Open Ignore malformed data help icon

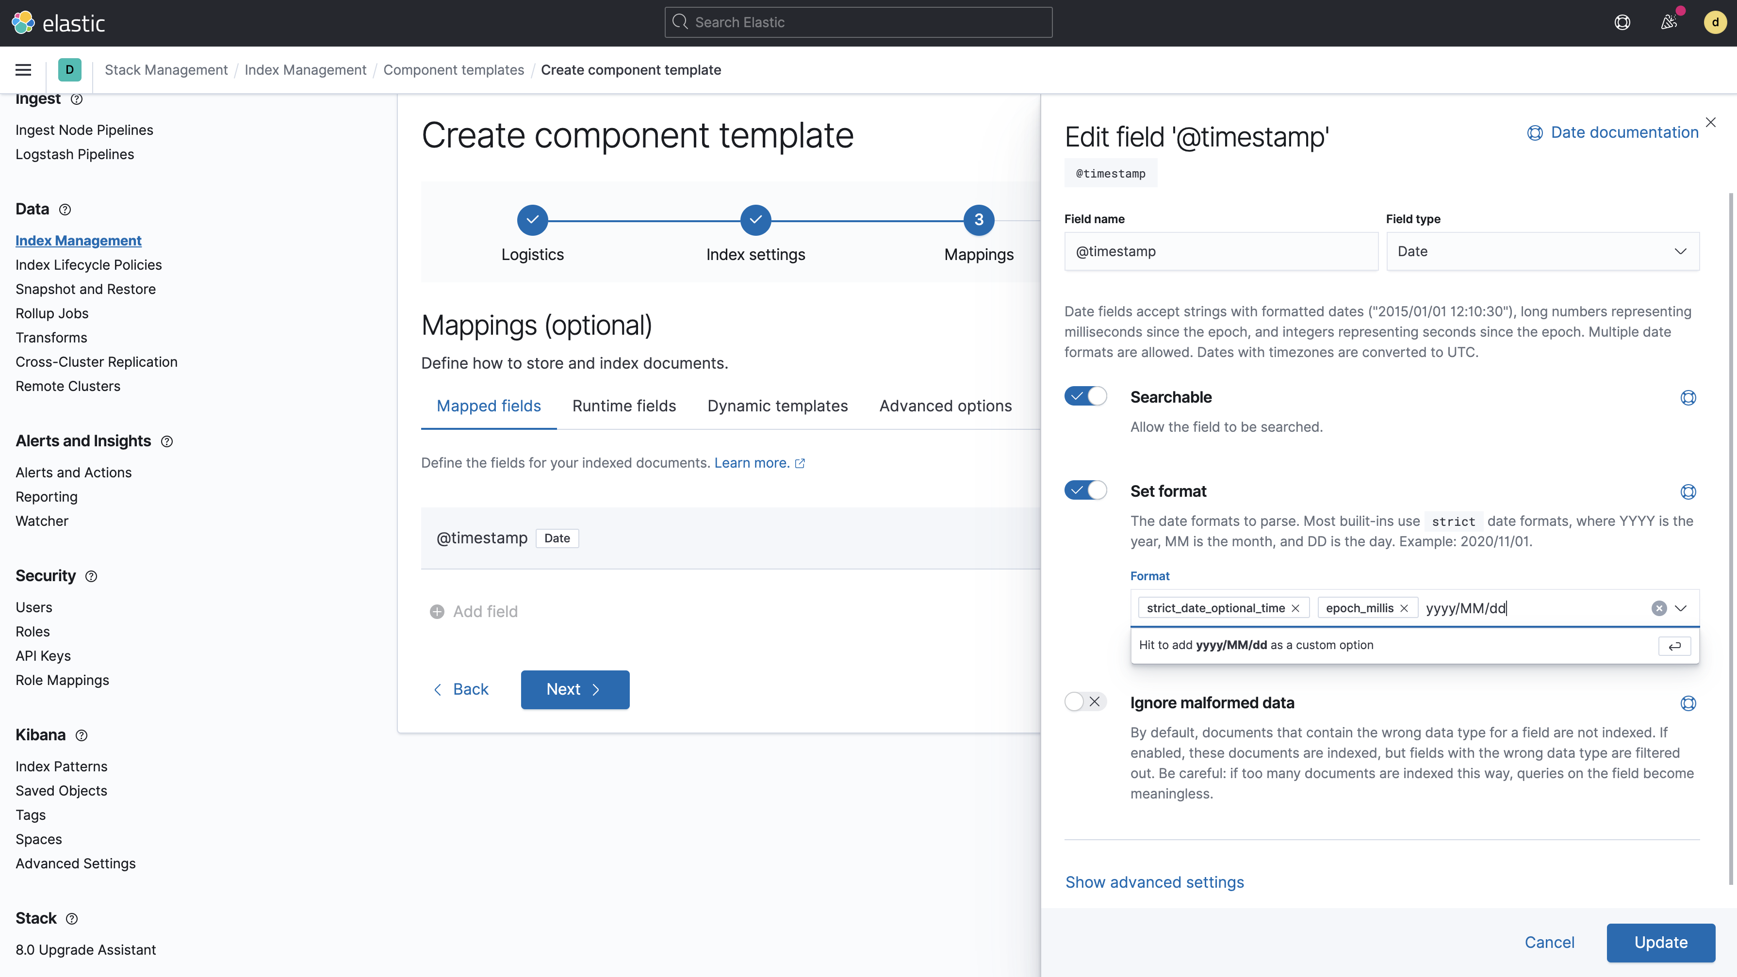point(1688,703)
